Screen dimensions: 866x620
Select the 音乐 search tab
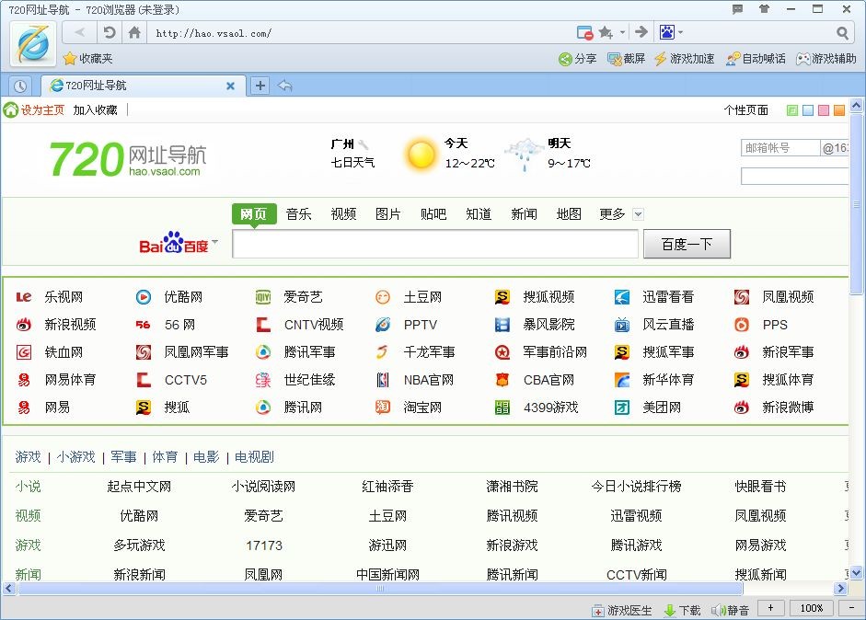[299, 214]
